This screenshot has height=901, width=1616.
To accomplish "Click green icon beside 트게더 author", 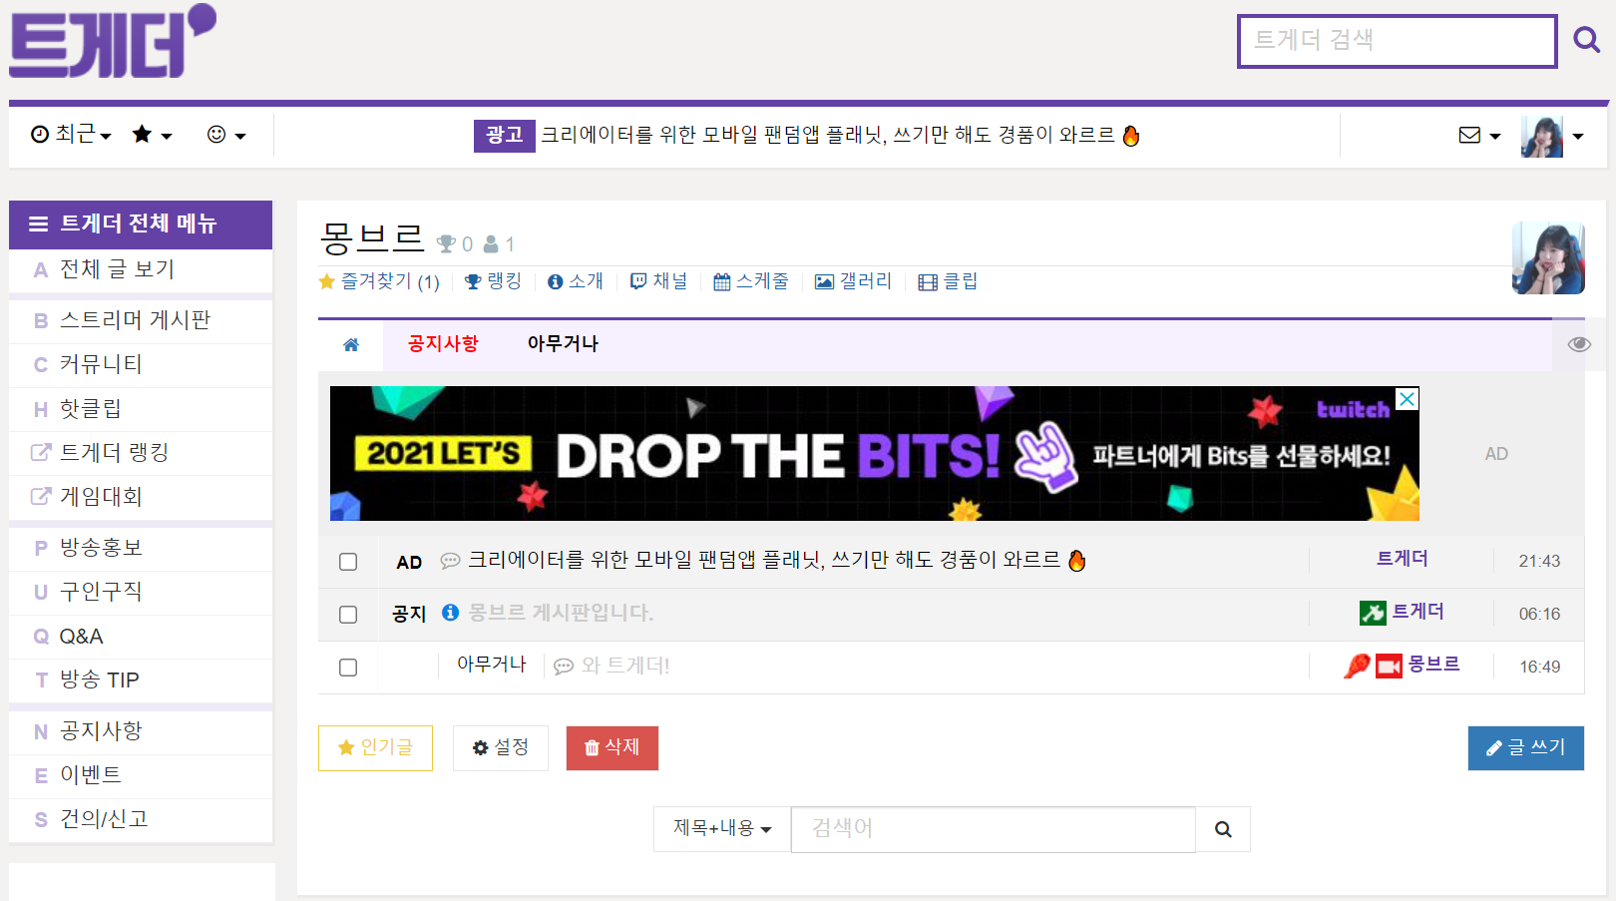I will (x=1373, y=613).
